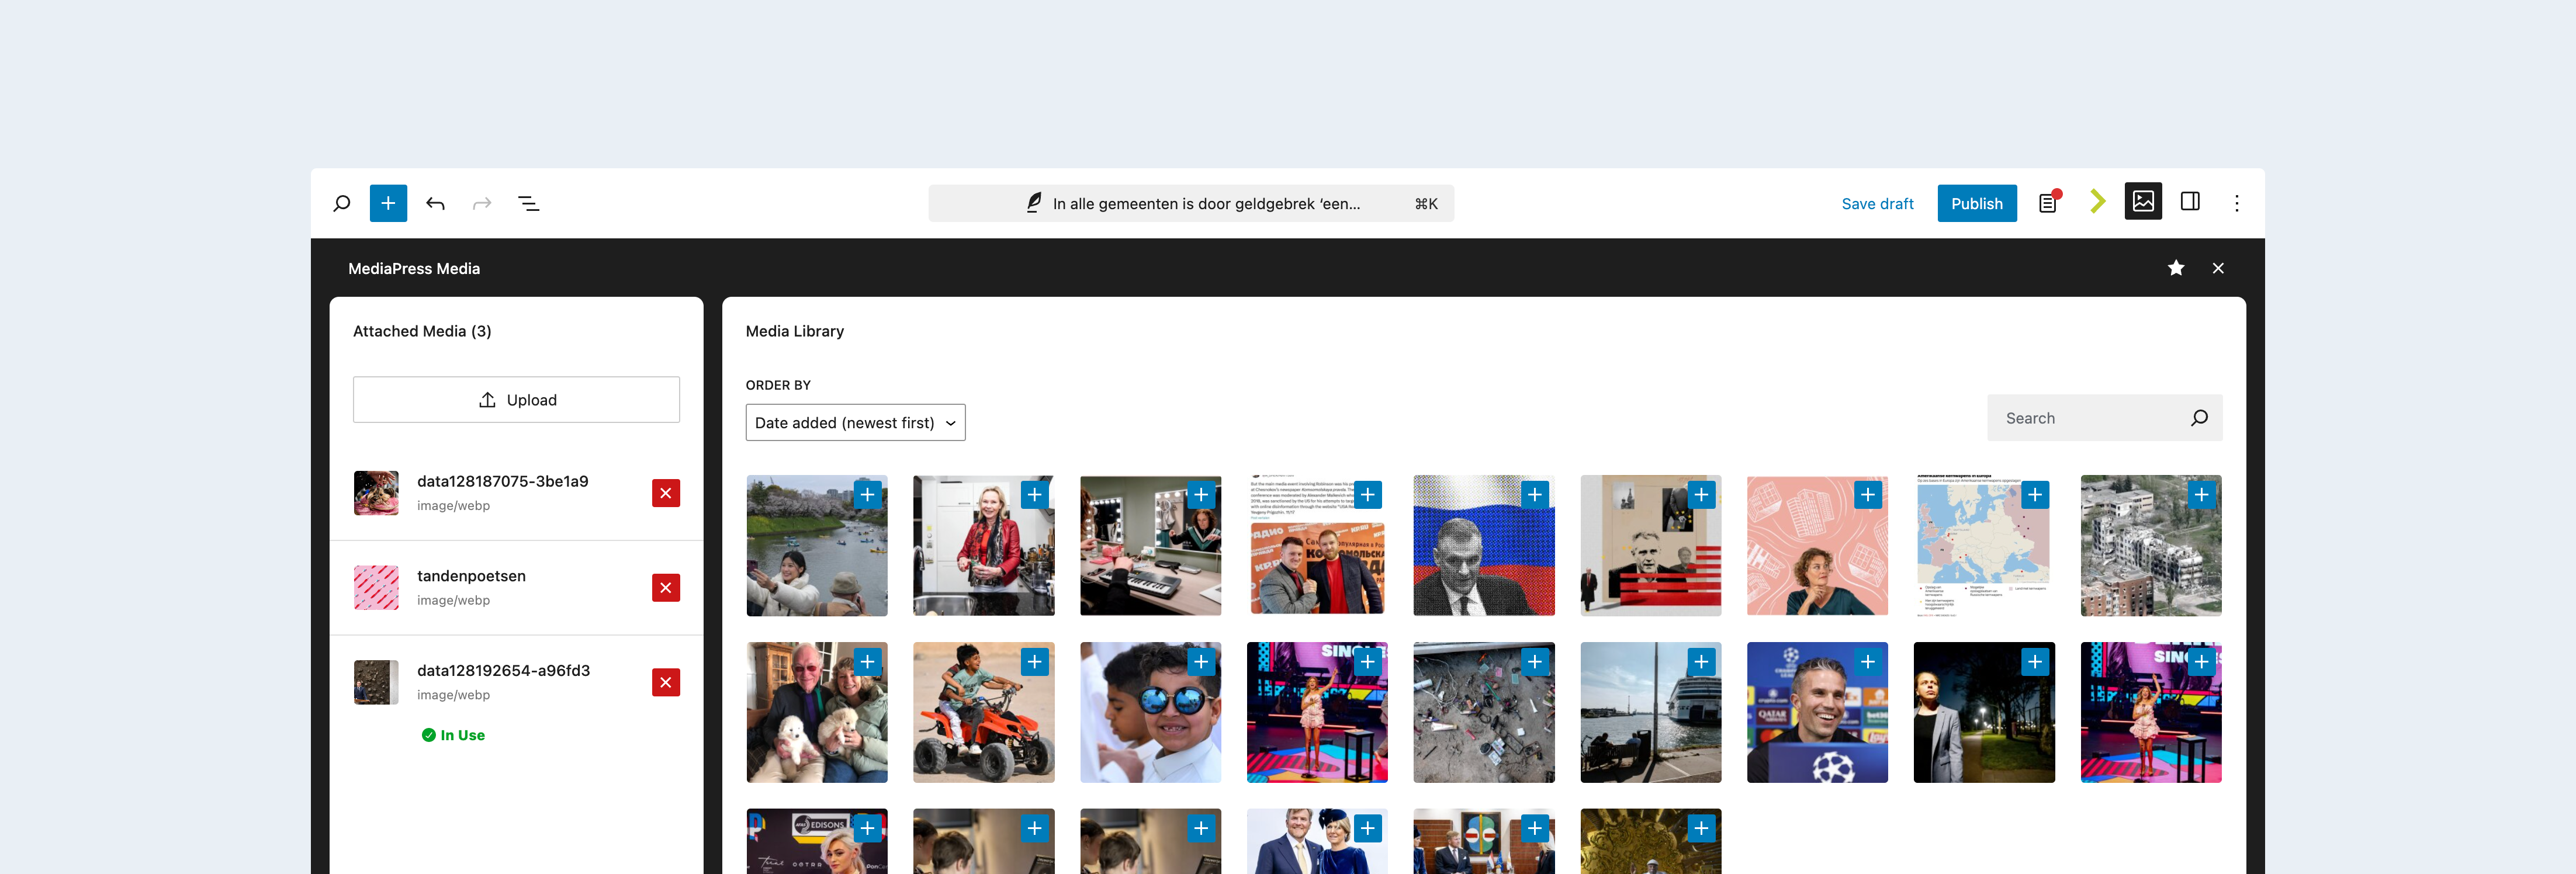The image size is (2576, 874).
Task: Select data128192654-a96fd3 thumbnail
Action: tap(376, 682)
